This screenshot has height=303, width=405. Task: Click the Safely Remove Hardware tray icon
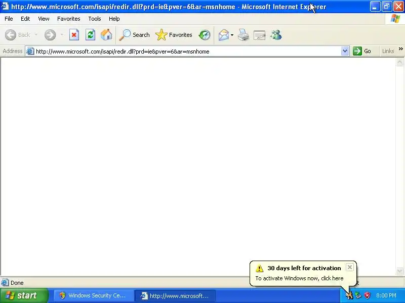click(x=358, y=295)
